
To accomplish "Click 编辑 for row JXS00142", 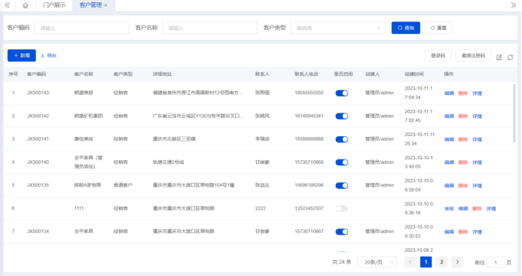I will pyautogui.click(x=449, y=117).
